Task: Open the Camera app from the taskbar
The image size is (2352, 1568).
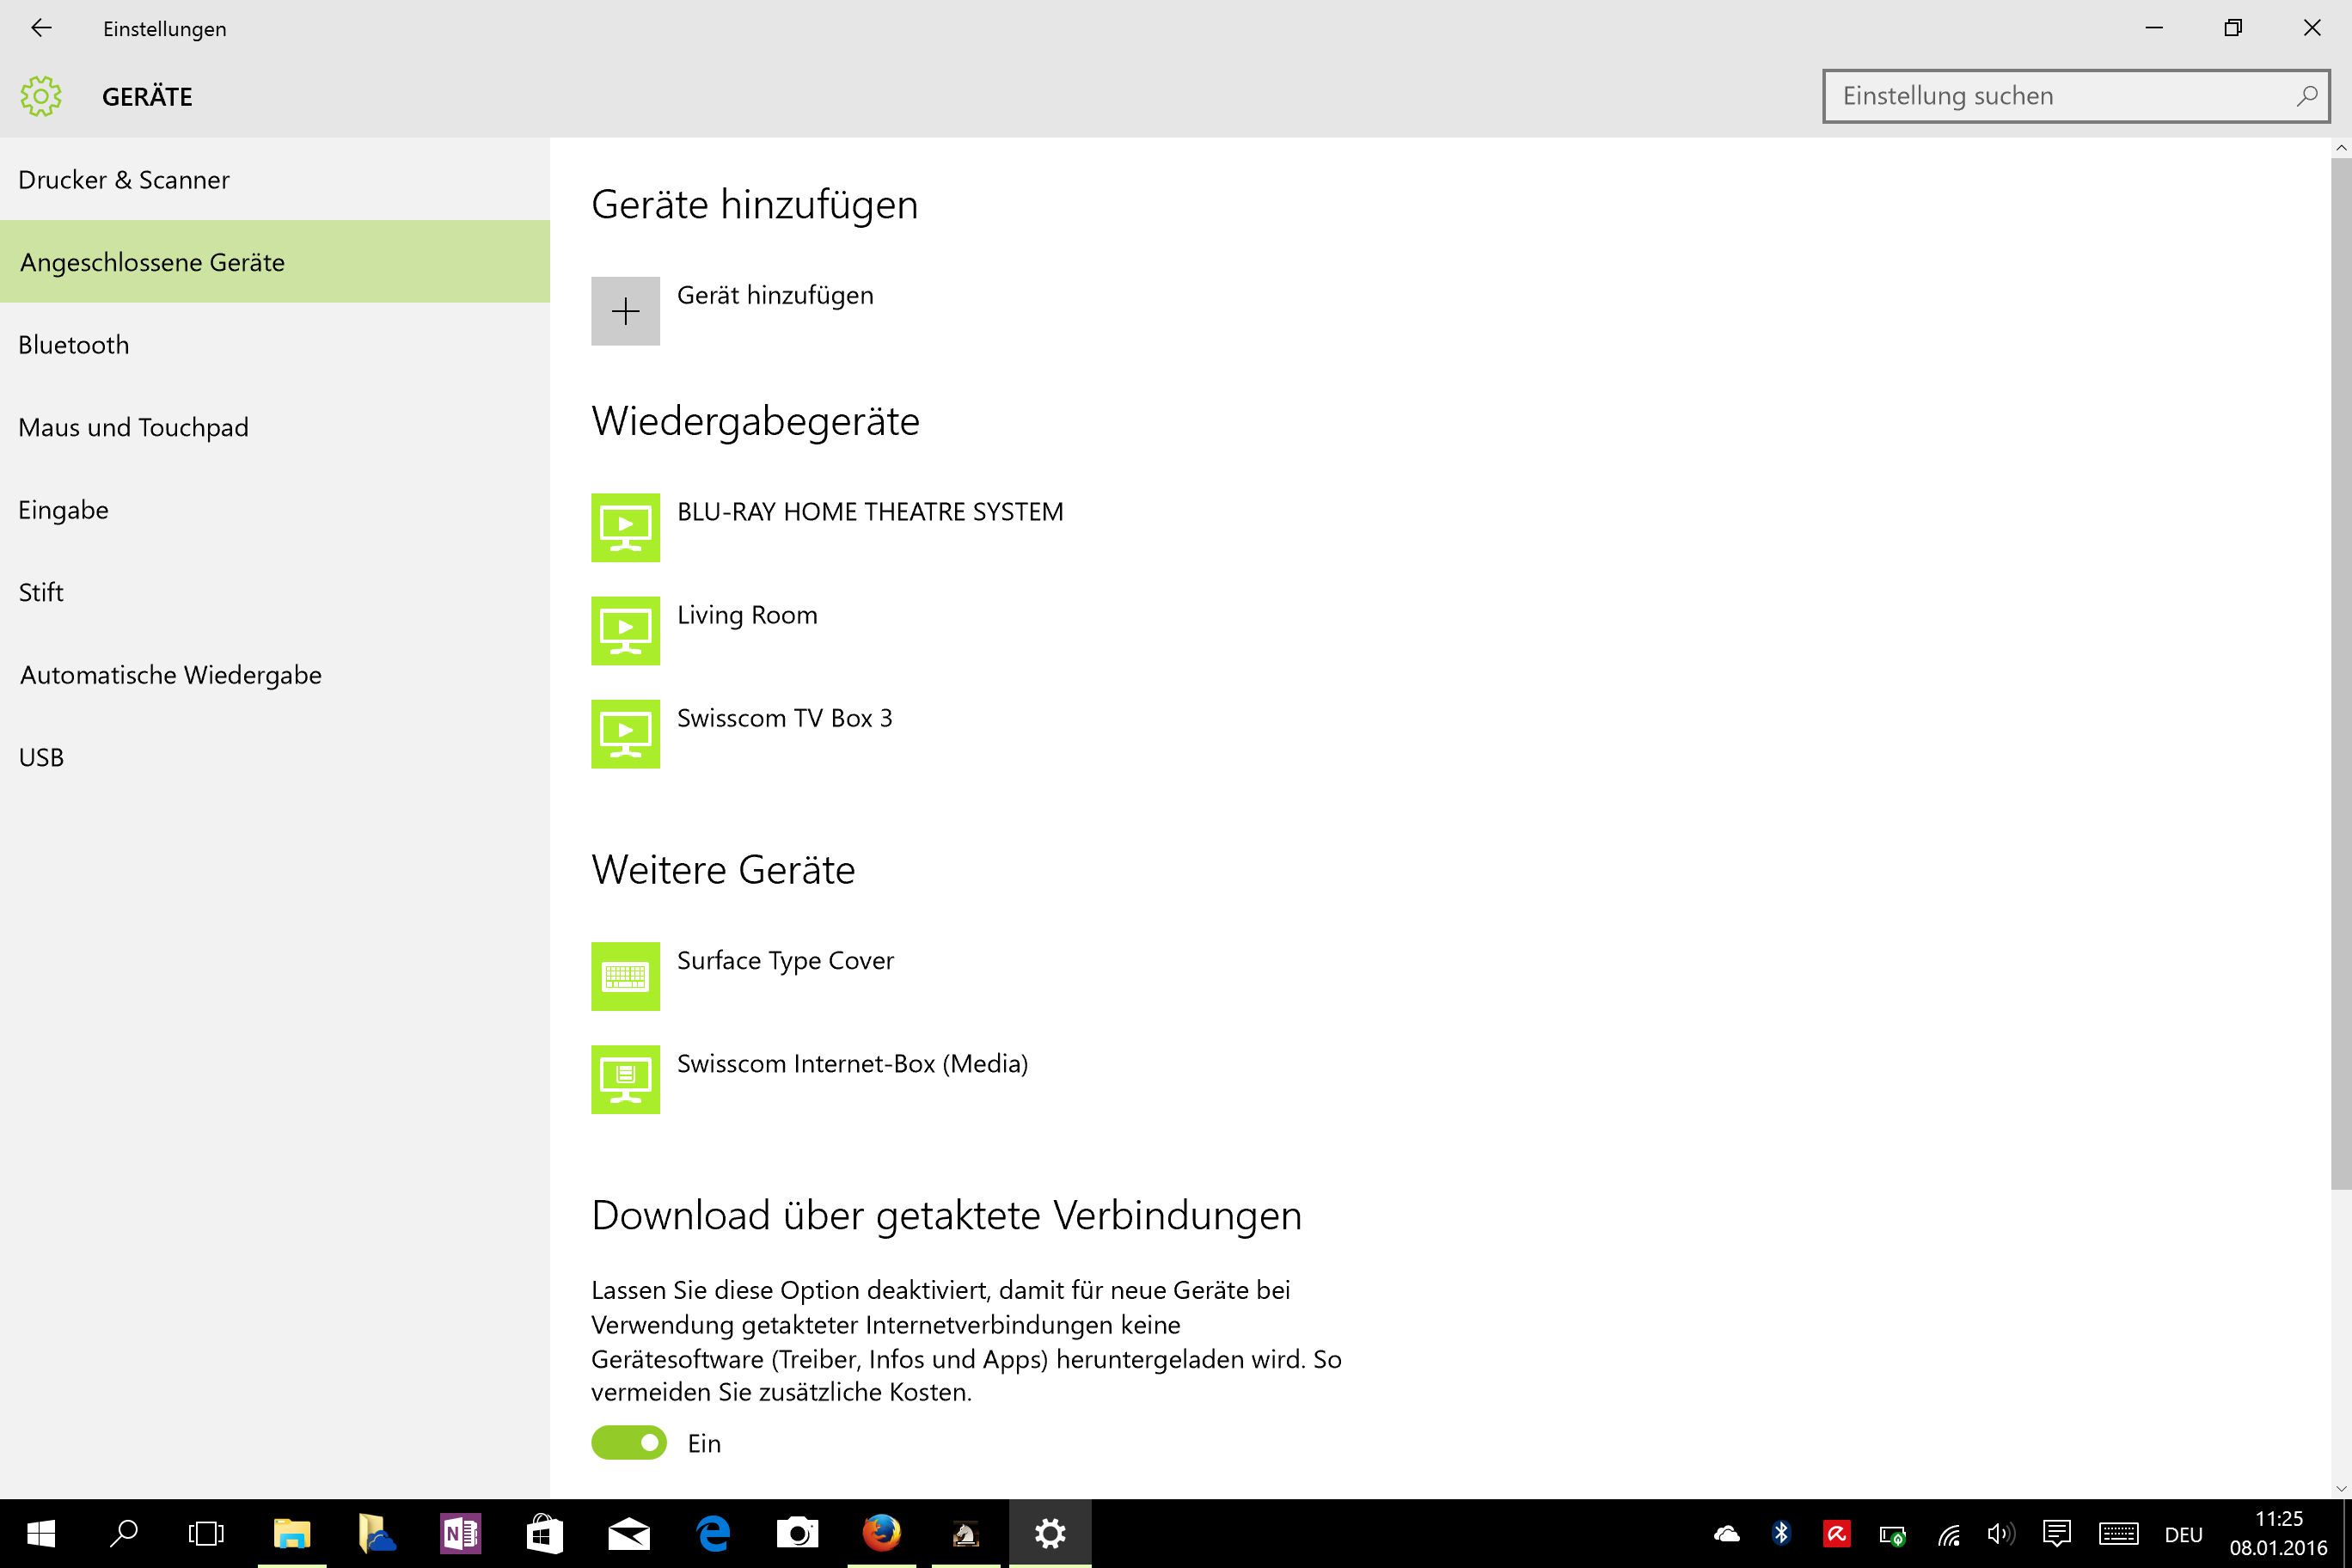Action: (x=797, y=1533)
